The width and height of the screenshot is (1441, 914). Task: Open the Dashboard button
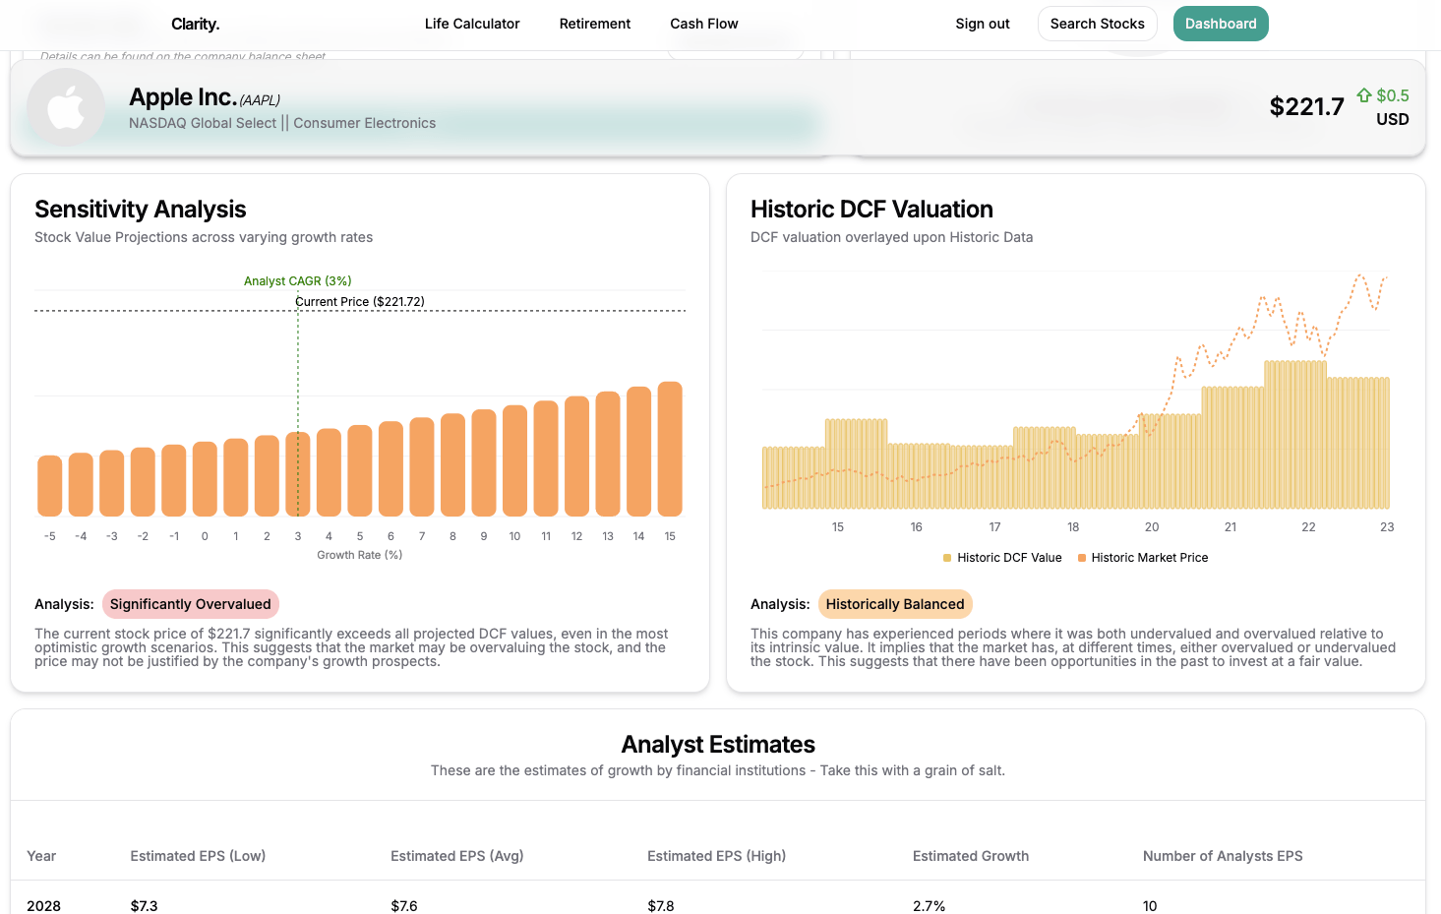pos(1220,24)
